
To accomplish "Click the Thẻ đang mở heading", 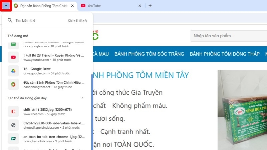I will tap(18, 36).
